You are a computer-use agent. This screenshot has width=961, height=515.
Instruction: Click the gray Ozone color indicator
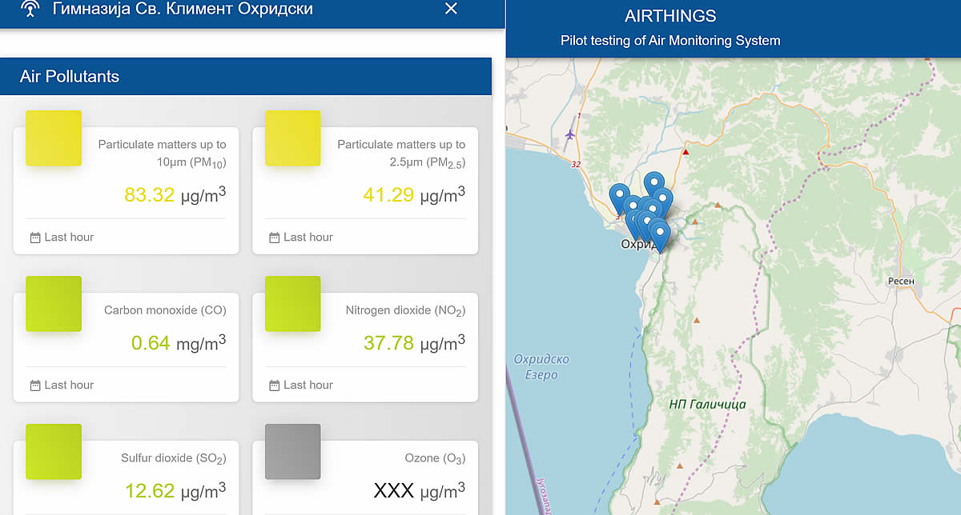(292, 452)
